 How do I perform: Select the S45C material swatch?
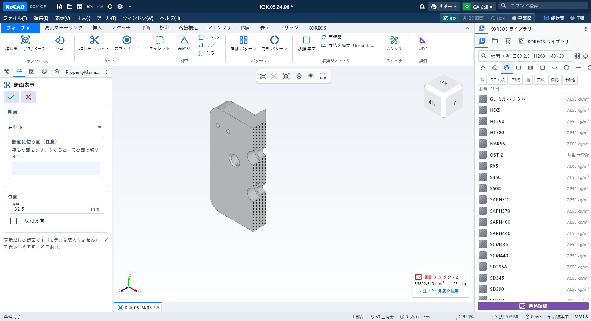[x=483, y=177]
